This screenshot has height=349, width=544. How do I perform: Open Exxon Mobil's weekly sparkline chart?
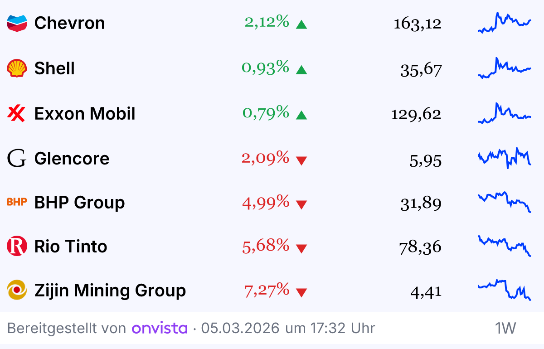[504, 113]
